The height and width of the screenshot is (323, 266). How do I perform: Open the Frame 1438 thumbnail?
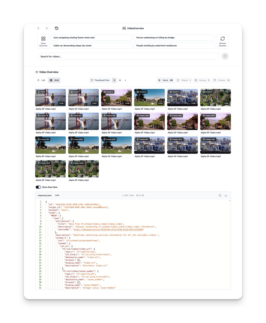tap(84, 169)
